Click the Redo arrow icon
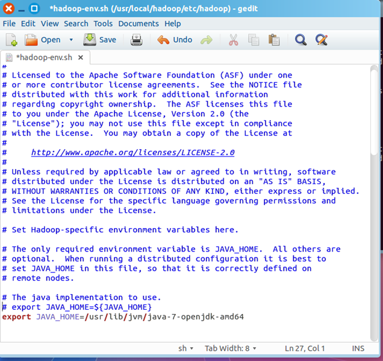Viewport: 383px width, 361px height. (207, 40)
